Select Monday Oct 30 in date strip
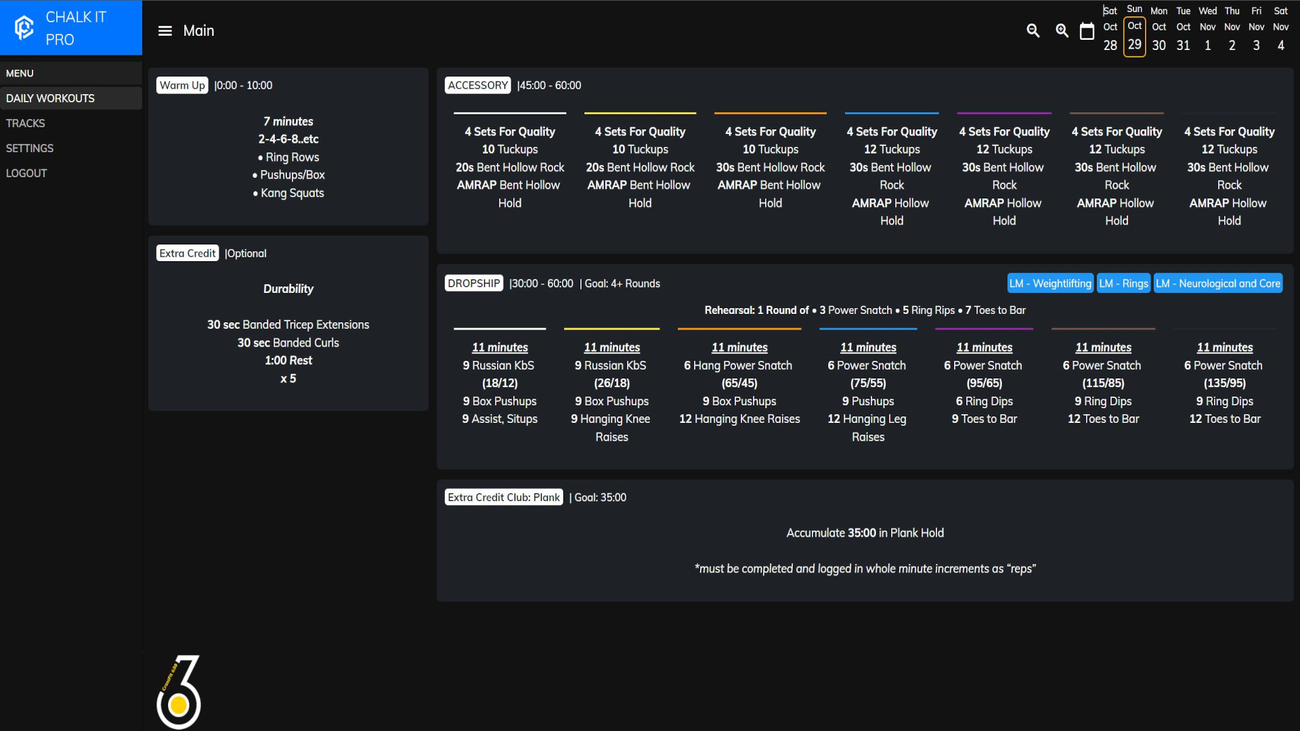The width and height of the screenshot is (1300, 731). 1158,28
